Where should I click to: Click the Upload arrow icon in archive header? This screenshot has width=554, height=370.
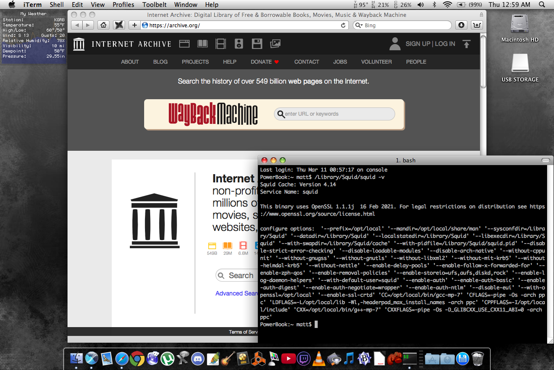click(466, 44)
